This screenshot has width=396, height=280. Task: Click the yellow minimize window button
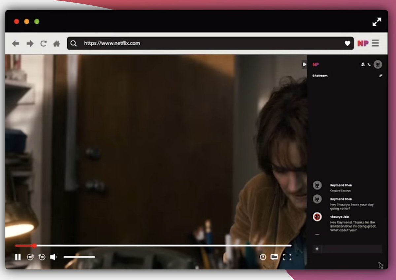(x=27, y=22)
